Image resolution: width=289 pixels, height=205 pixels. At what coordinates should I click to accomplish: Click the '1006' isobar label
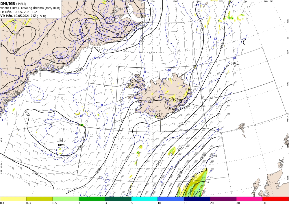tap(203, 157)
